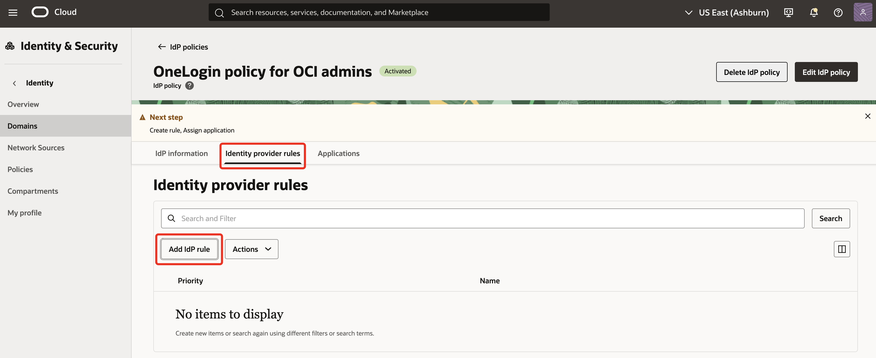The width and height of the screenshot is (876, 358).
Task: Click the back arrow to IdP policies
Action: pos(162,46)
